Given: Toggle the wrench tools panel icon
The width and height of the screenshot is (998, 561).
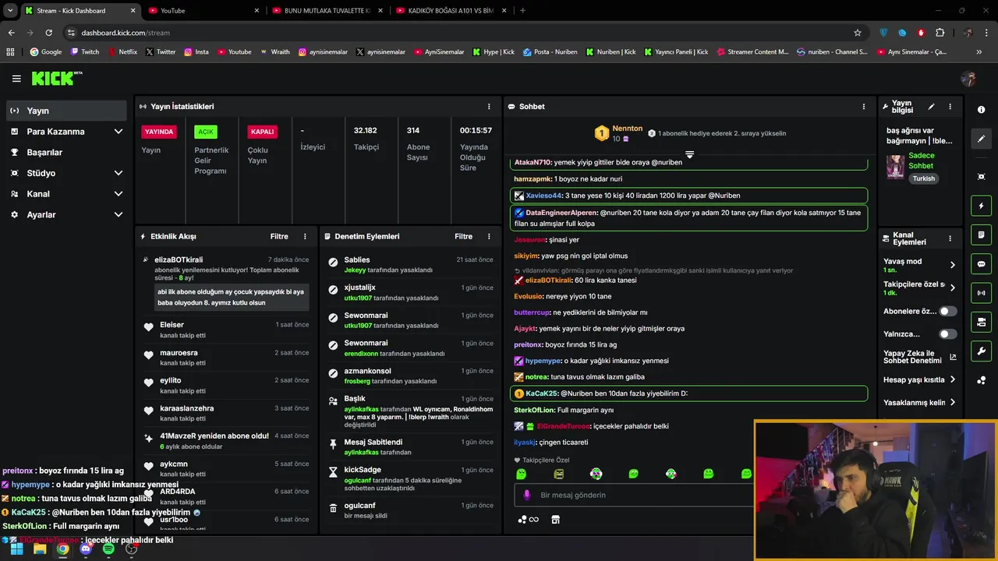Looking at the screenshot, I should tap(982, 351).
